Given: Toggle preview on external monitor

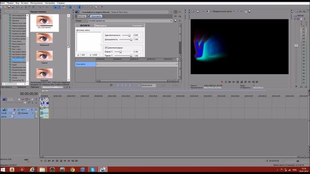Looking at the screenshot, I should (198, 12).
